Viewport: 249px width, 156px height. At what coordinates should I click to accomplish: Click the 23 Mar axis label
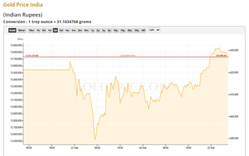pos(74,148)
